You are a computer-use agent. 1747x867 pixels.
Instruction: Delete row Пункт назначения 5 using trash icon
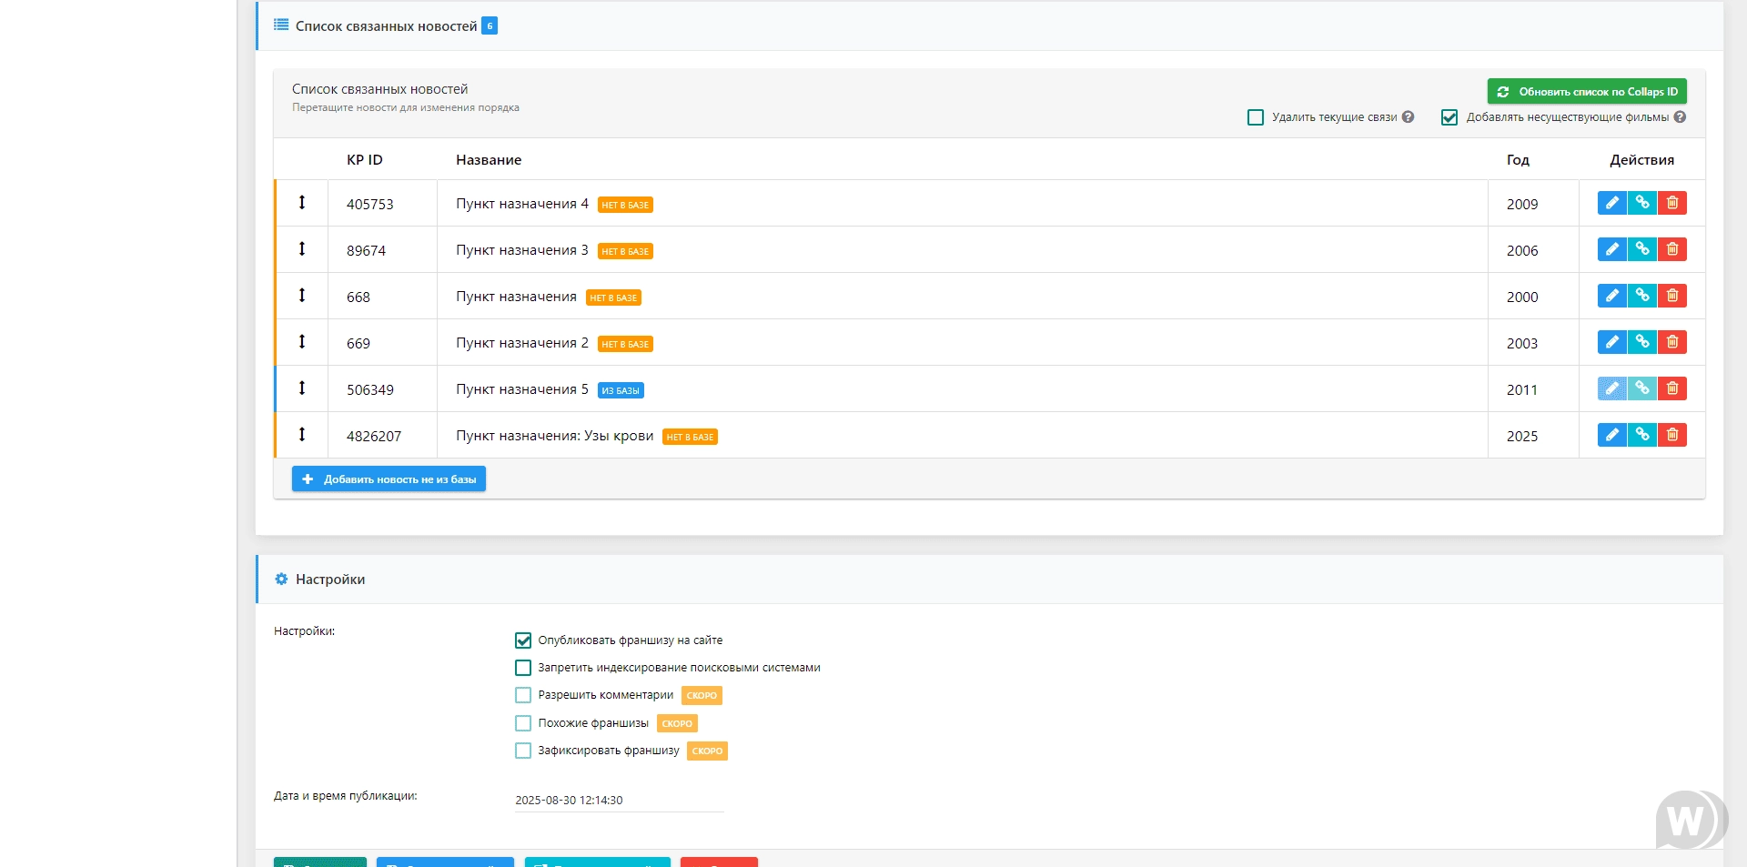(1671, 388)
